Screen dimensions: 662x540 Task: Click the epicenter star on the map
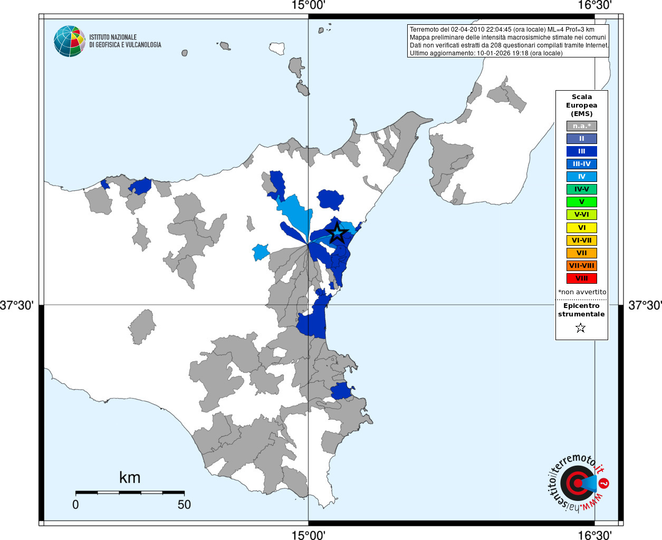click(337, 233)
